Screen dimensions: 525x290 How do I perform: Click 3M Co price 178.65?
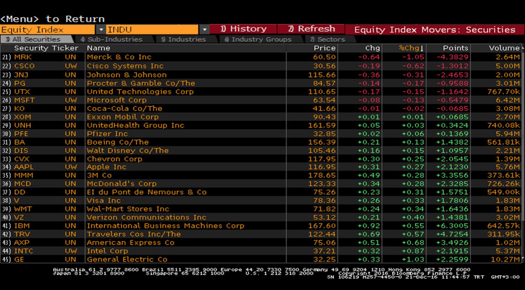(322, 175)
